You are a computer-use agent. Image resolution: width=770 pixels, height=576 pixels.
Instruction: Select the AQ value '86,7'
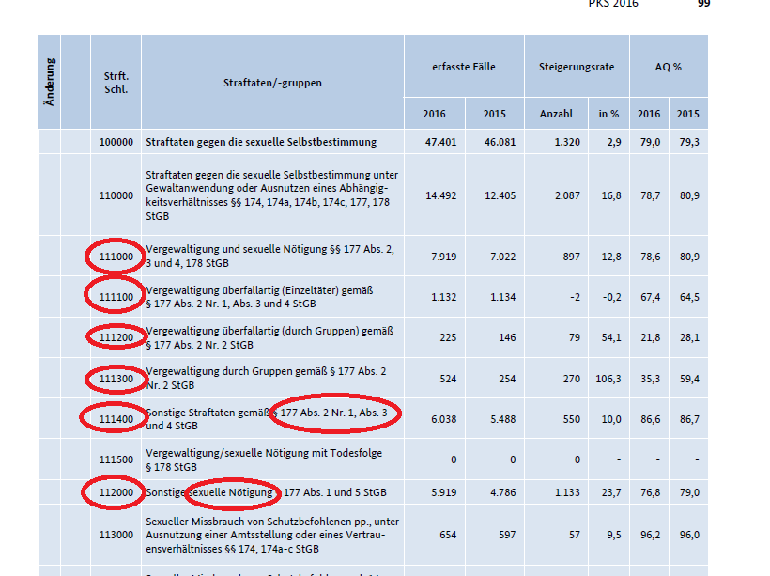(x=689, y=419)
